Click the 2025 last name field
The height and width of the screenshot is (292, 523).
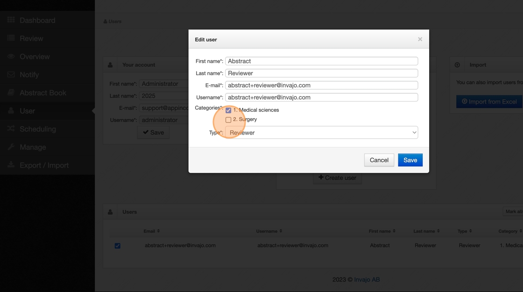164,96
